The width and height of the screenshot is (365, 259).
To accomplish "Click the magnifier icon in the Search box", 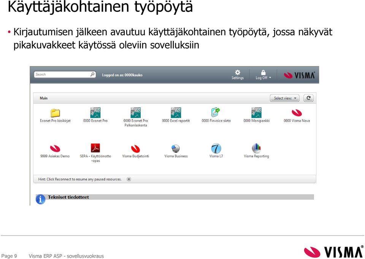I will pyautogui.click(x=92, y=74).
